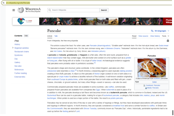The height and width of the screenshot is (116, 174).
Task: Expand the Tools dropdown menu
Action: [165, 36]
